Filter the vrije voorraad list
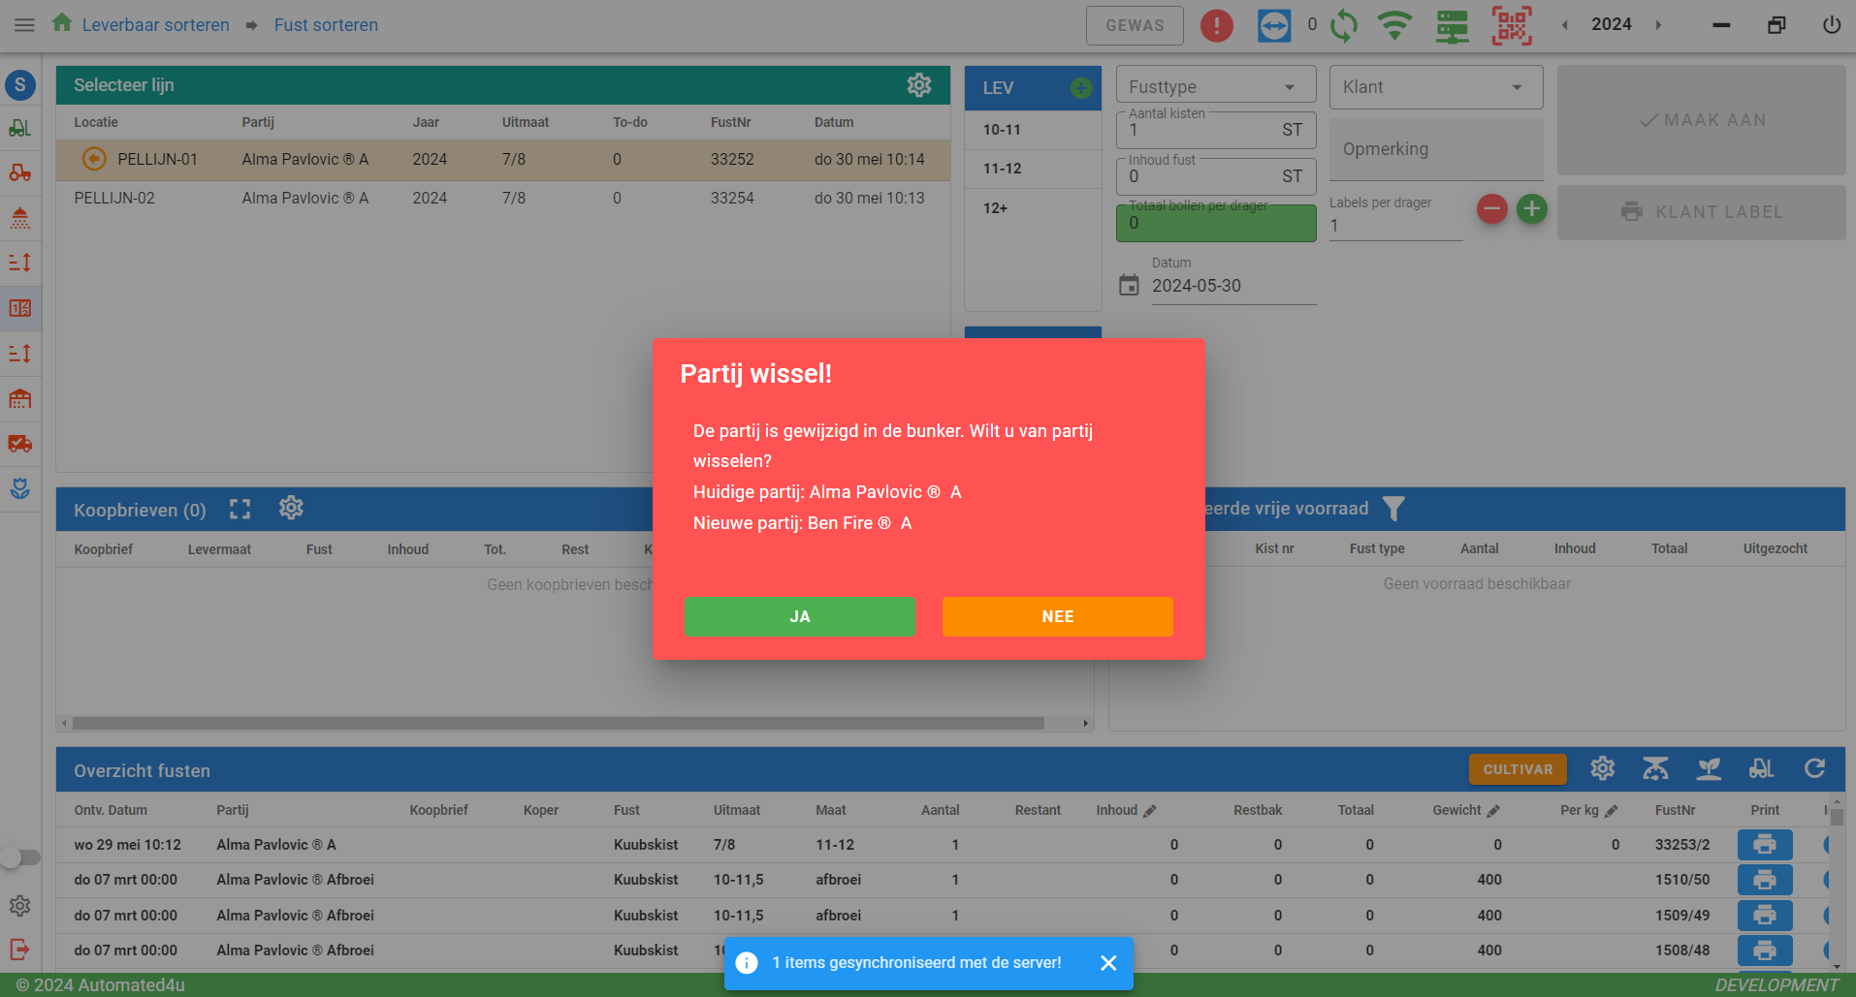Viewport: 1856px width, 997px height. coord(1393,509)
